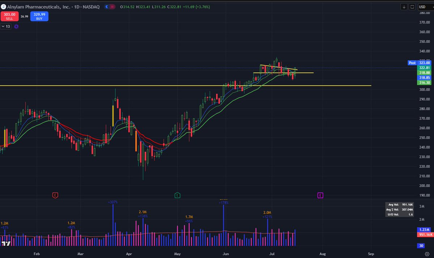Image resolution: width=434 pixels, height=258 pixels.
Task: Click the 316.30 moving average price label
Action: [424, 83]
